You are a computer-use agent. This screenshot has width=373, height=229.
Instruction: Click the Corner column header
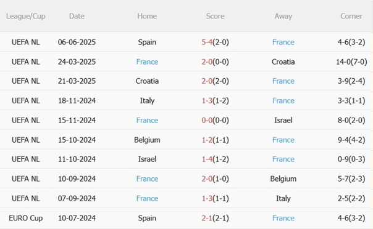point(351,16)
